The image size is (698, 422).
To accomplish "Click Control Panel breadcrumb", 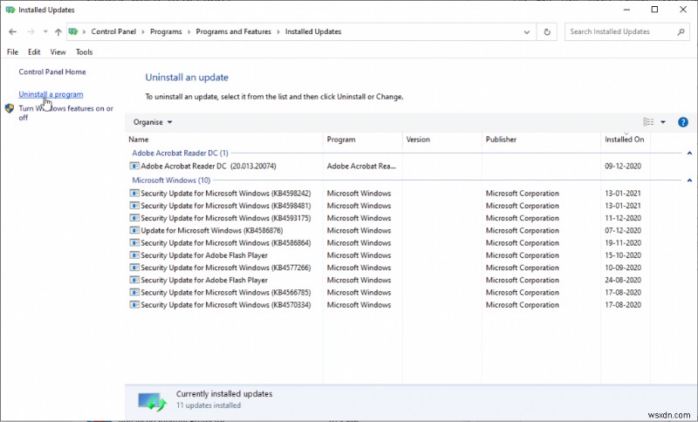I will click(x=113, y=31).
